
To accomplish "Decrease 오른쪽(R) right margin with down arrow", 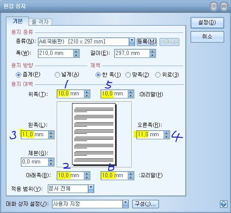I will tap(167, 137).
